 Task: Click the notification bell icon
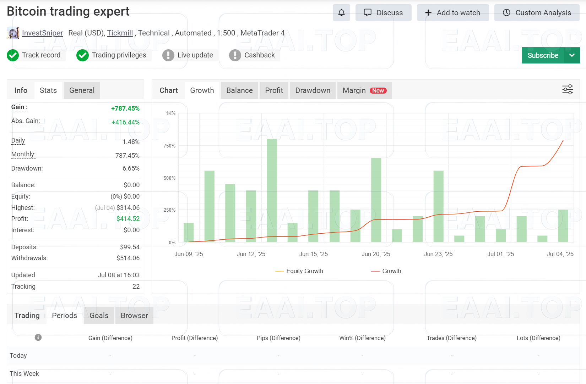(x=341, y=12)
